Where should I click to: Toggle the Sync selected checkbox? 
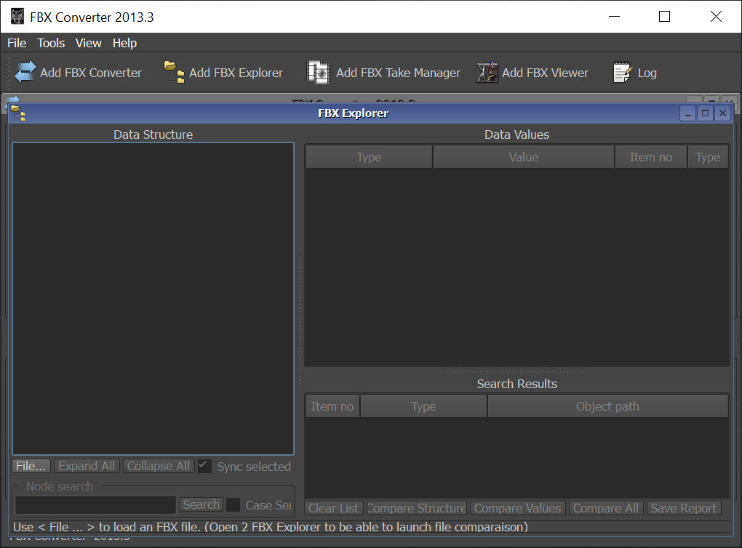pyautogui.click(x=204, y=466)
